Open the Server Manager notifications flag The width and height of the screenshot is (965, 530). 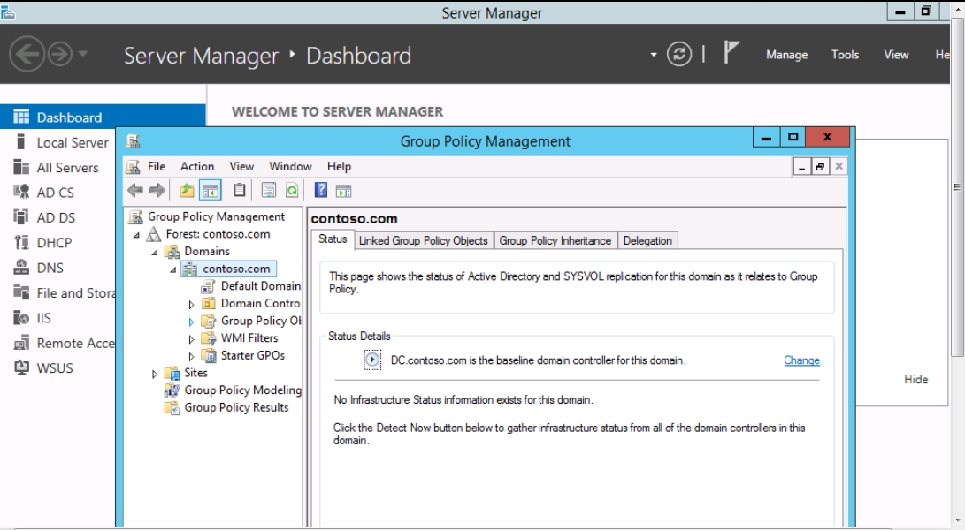point(731,52)
